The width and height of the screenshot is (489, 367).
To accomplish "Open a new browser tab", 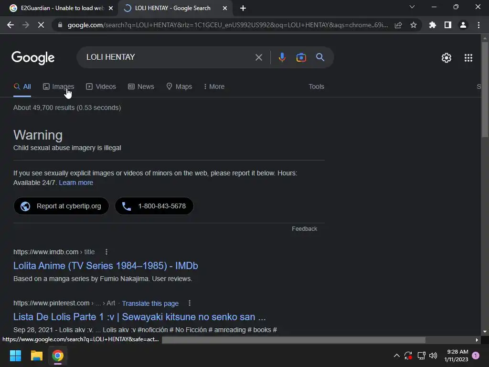I will click(x=243, y=8).
